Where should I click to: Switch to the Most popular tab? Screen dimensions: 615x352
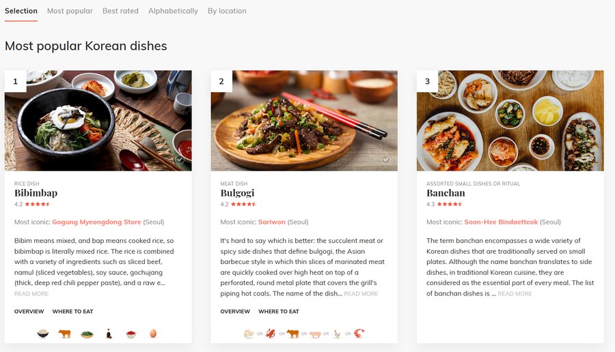click(70, 11)
